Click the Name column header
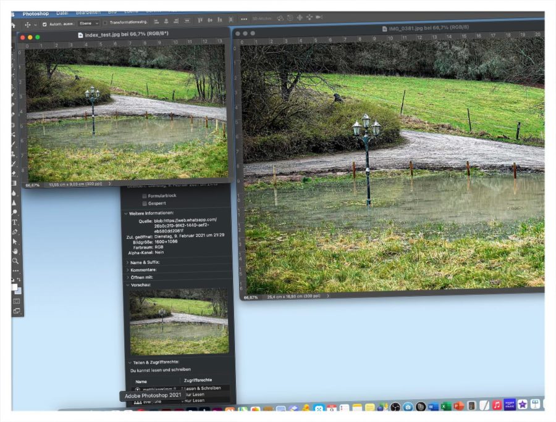Viewport: 556px width, 422px height. click(x=141, y=382)
